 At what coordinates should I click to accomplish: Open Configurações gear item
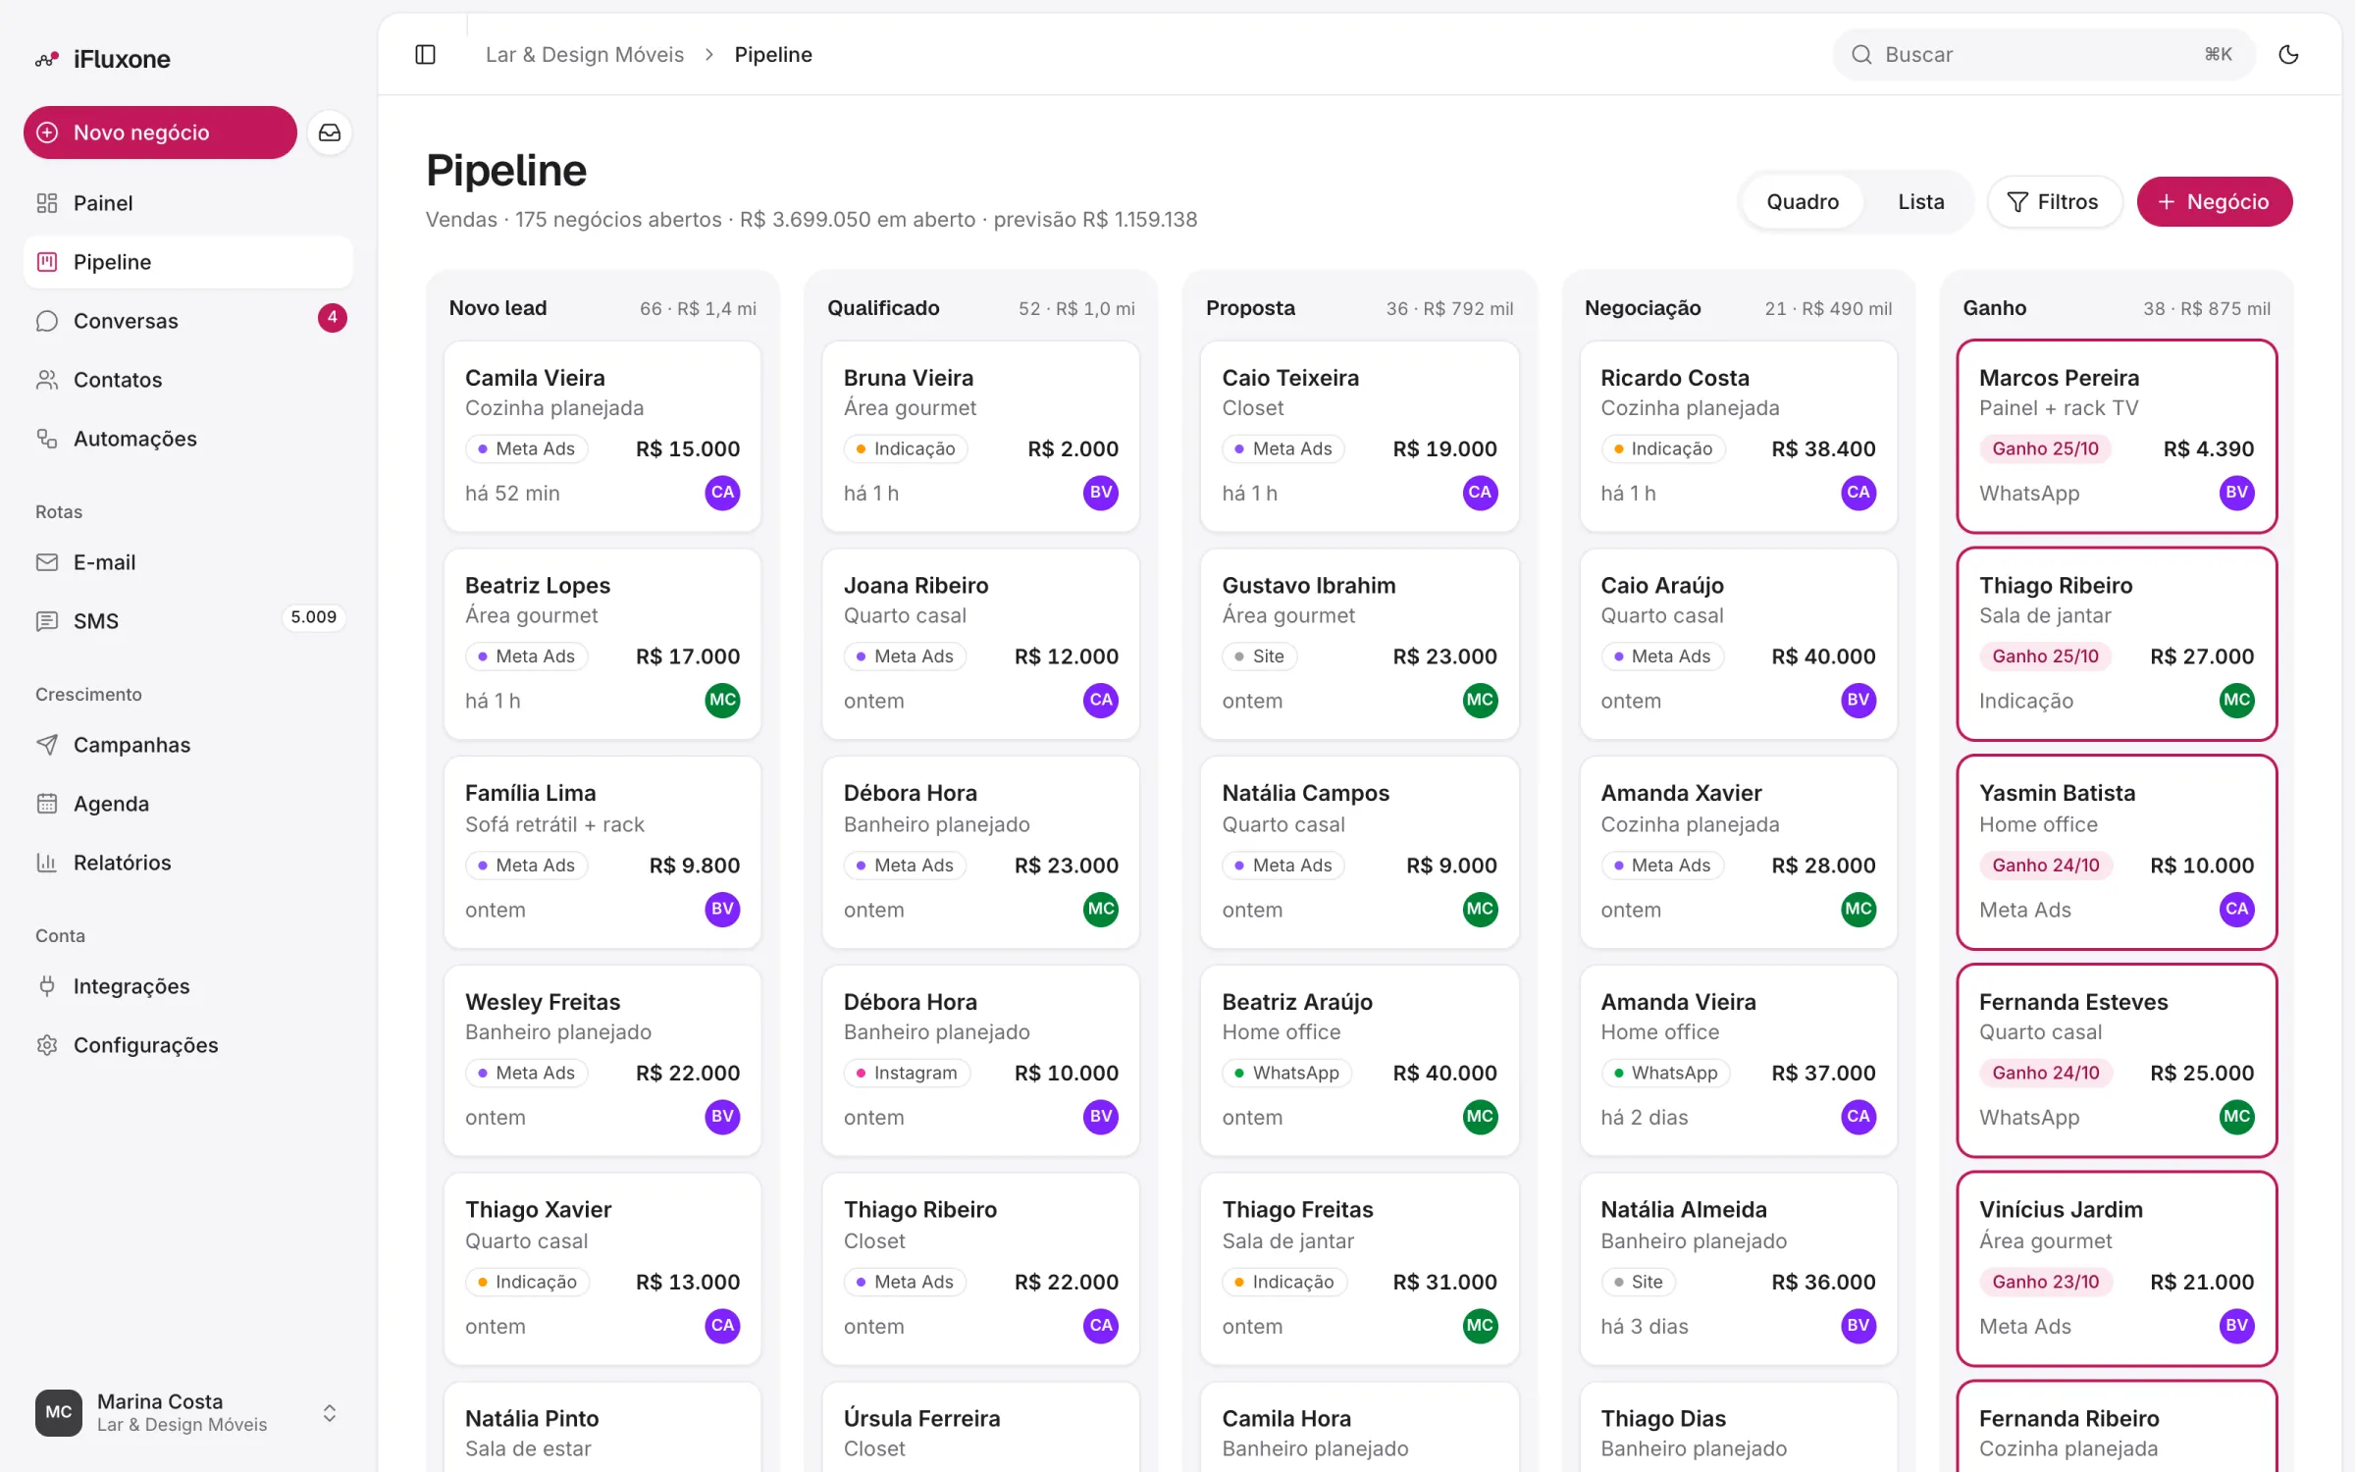coord(187,1045)
